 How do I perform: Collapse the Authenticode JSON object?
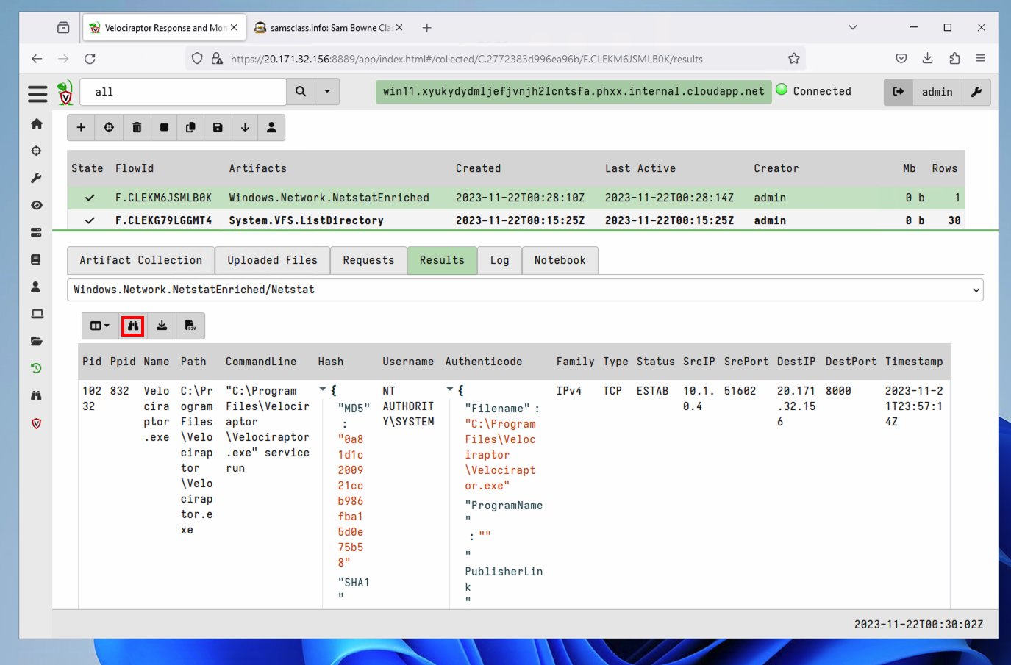[x=450, y=389]
